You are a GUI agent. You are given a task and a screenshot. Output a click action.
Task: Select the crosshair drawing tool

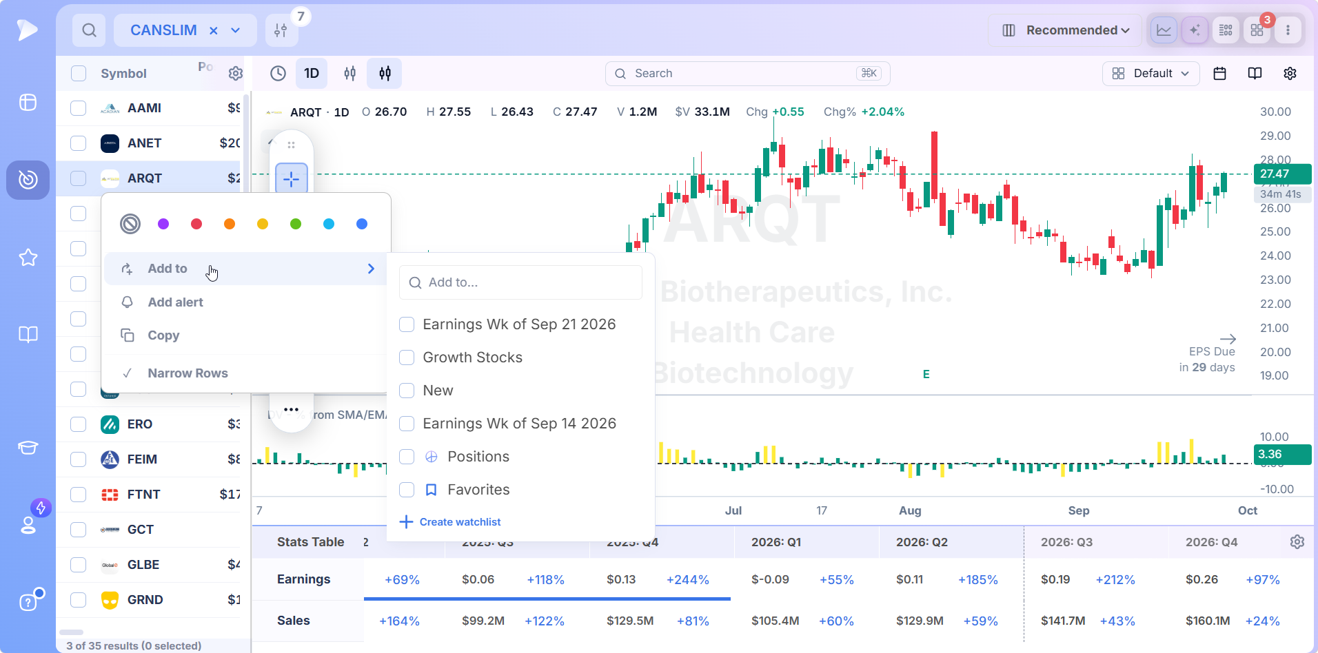[x=291, y=179]
